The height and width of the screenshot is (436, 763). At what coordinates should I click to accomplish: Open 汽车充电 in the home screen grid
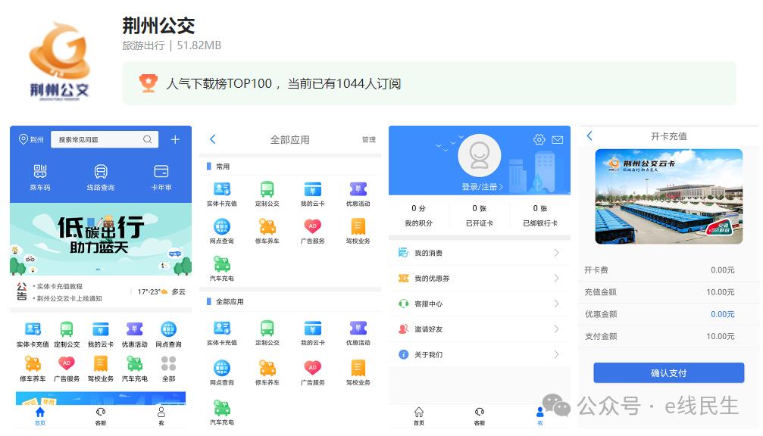point(134,369)
